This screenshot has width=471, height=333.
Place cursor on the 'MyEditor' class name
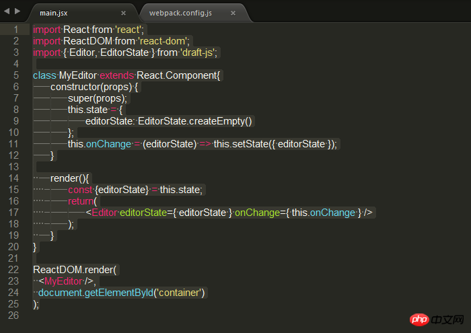[x=78, y=75]
